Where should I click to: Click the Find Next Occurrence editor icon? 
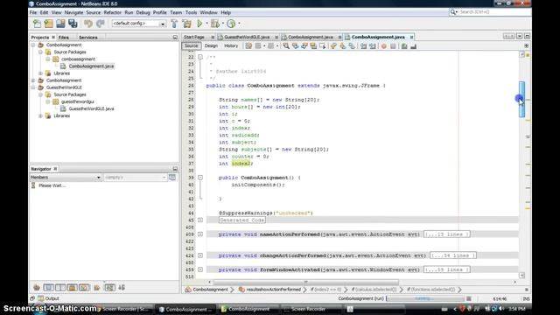point(304,46)
